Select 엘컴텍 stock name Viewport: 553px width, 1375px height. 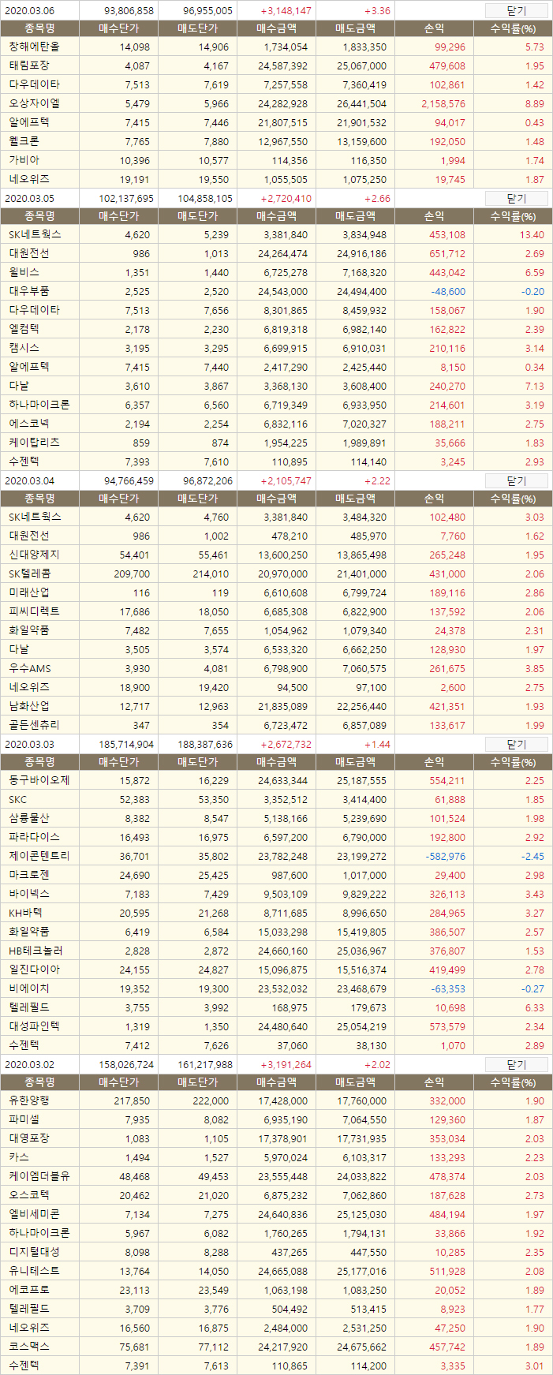pos(24,329)
